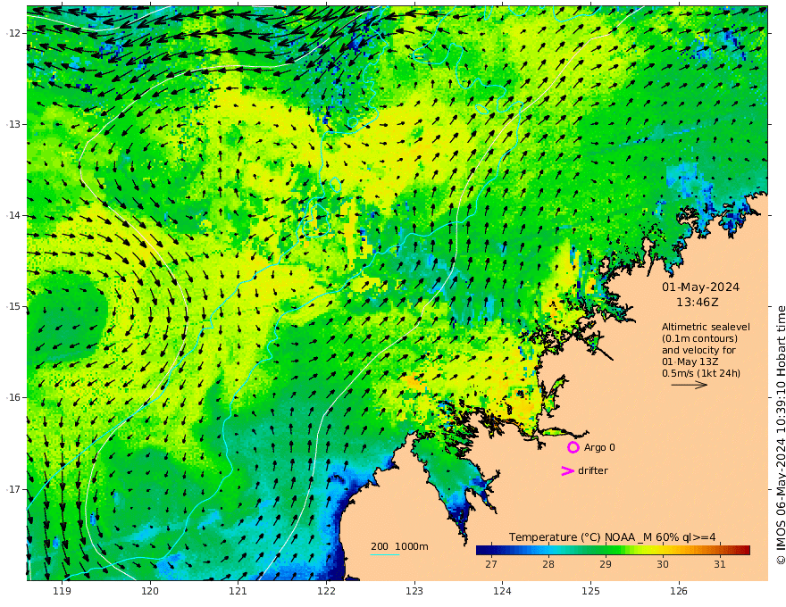Screen dimensions: 786x607
Task: Click latitude axis label -17
Action: [x=13, y=489]
